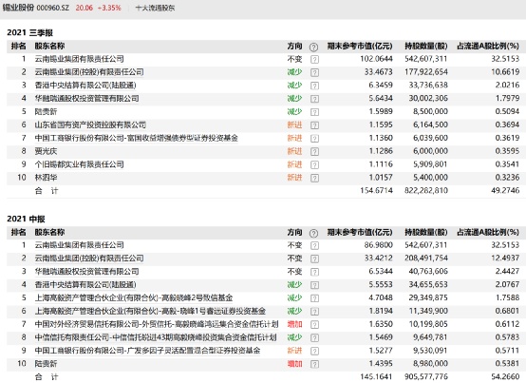
Task: Open 富国收益增强债券型证券投资基金 shareholder link
Action: tap(137, 139)
